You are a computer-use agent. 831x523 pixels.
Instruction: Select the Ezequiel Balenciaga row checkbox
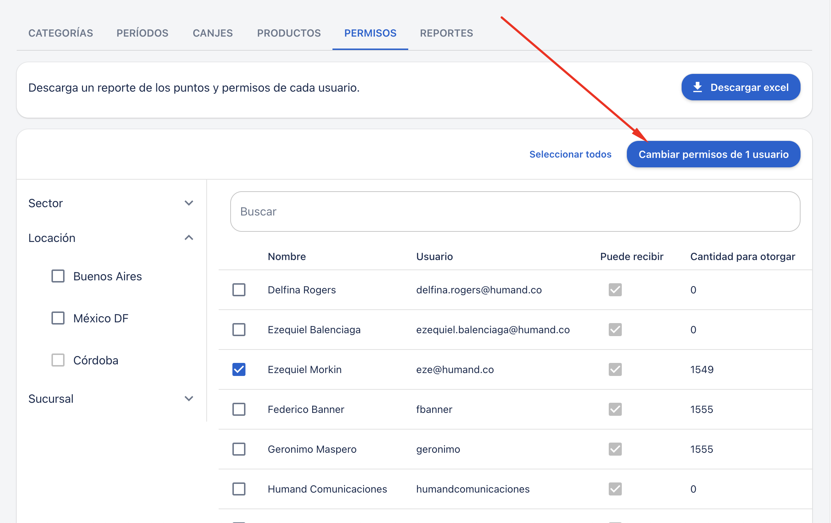239,330
